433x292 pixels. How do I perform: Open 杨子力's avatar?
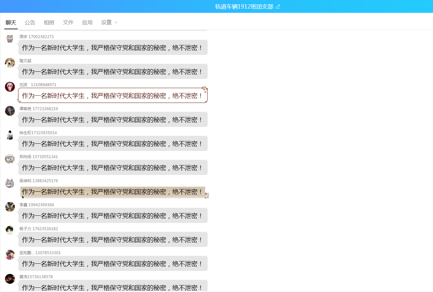point(10,231)
